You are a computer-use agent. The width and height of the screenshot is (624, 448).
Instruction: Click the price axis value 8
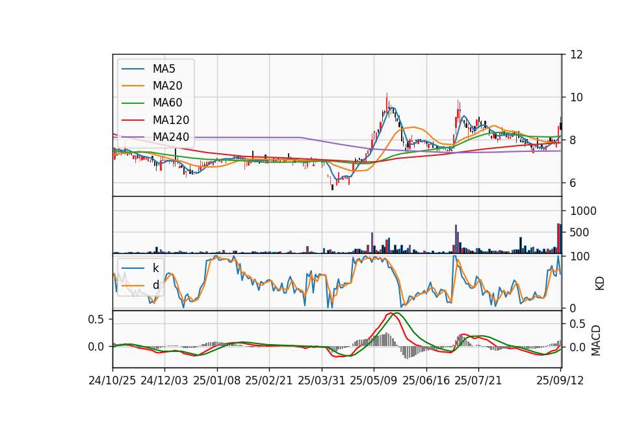pos(573,140)
